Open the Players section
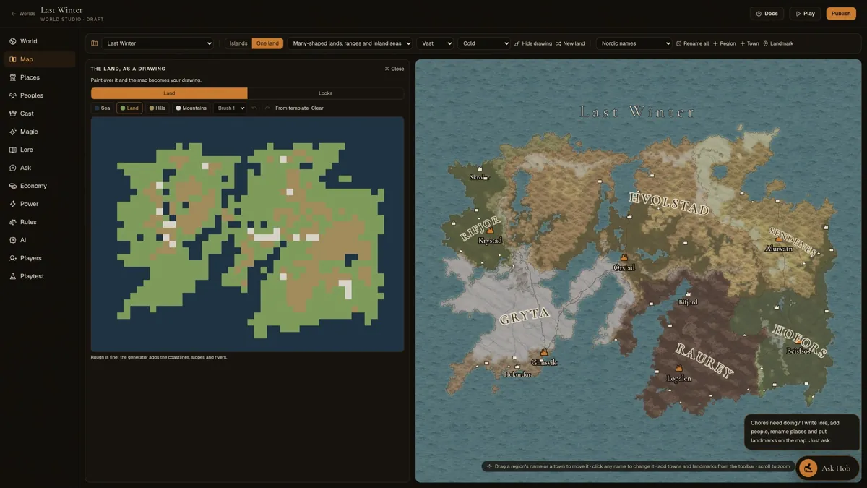 point(40,258)
